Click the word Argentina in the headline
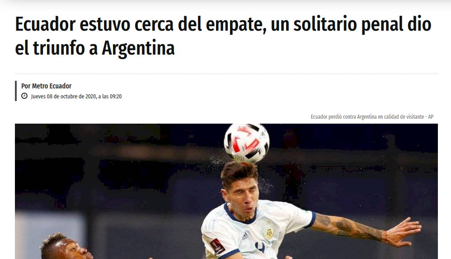 (138, 48)
